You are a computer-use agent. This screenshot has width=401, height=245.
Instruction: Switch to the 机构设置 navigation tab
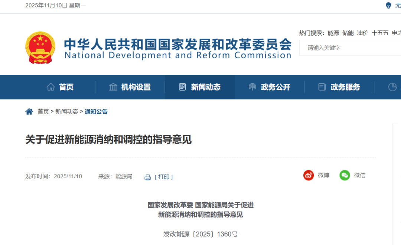[136, 87]
